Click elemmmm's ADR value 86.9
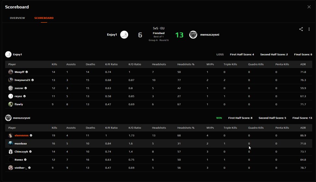 pos(303,136)
